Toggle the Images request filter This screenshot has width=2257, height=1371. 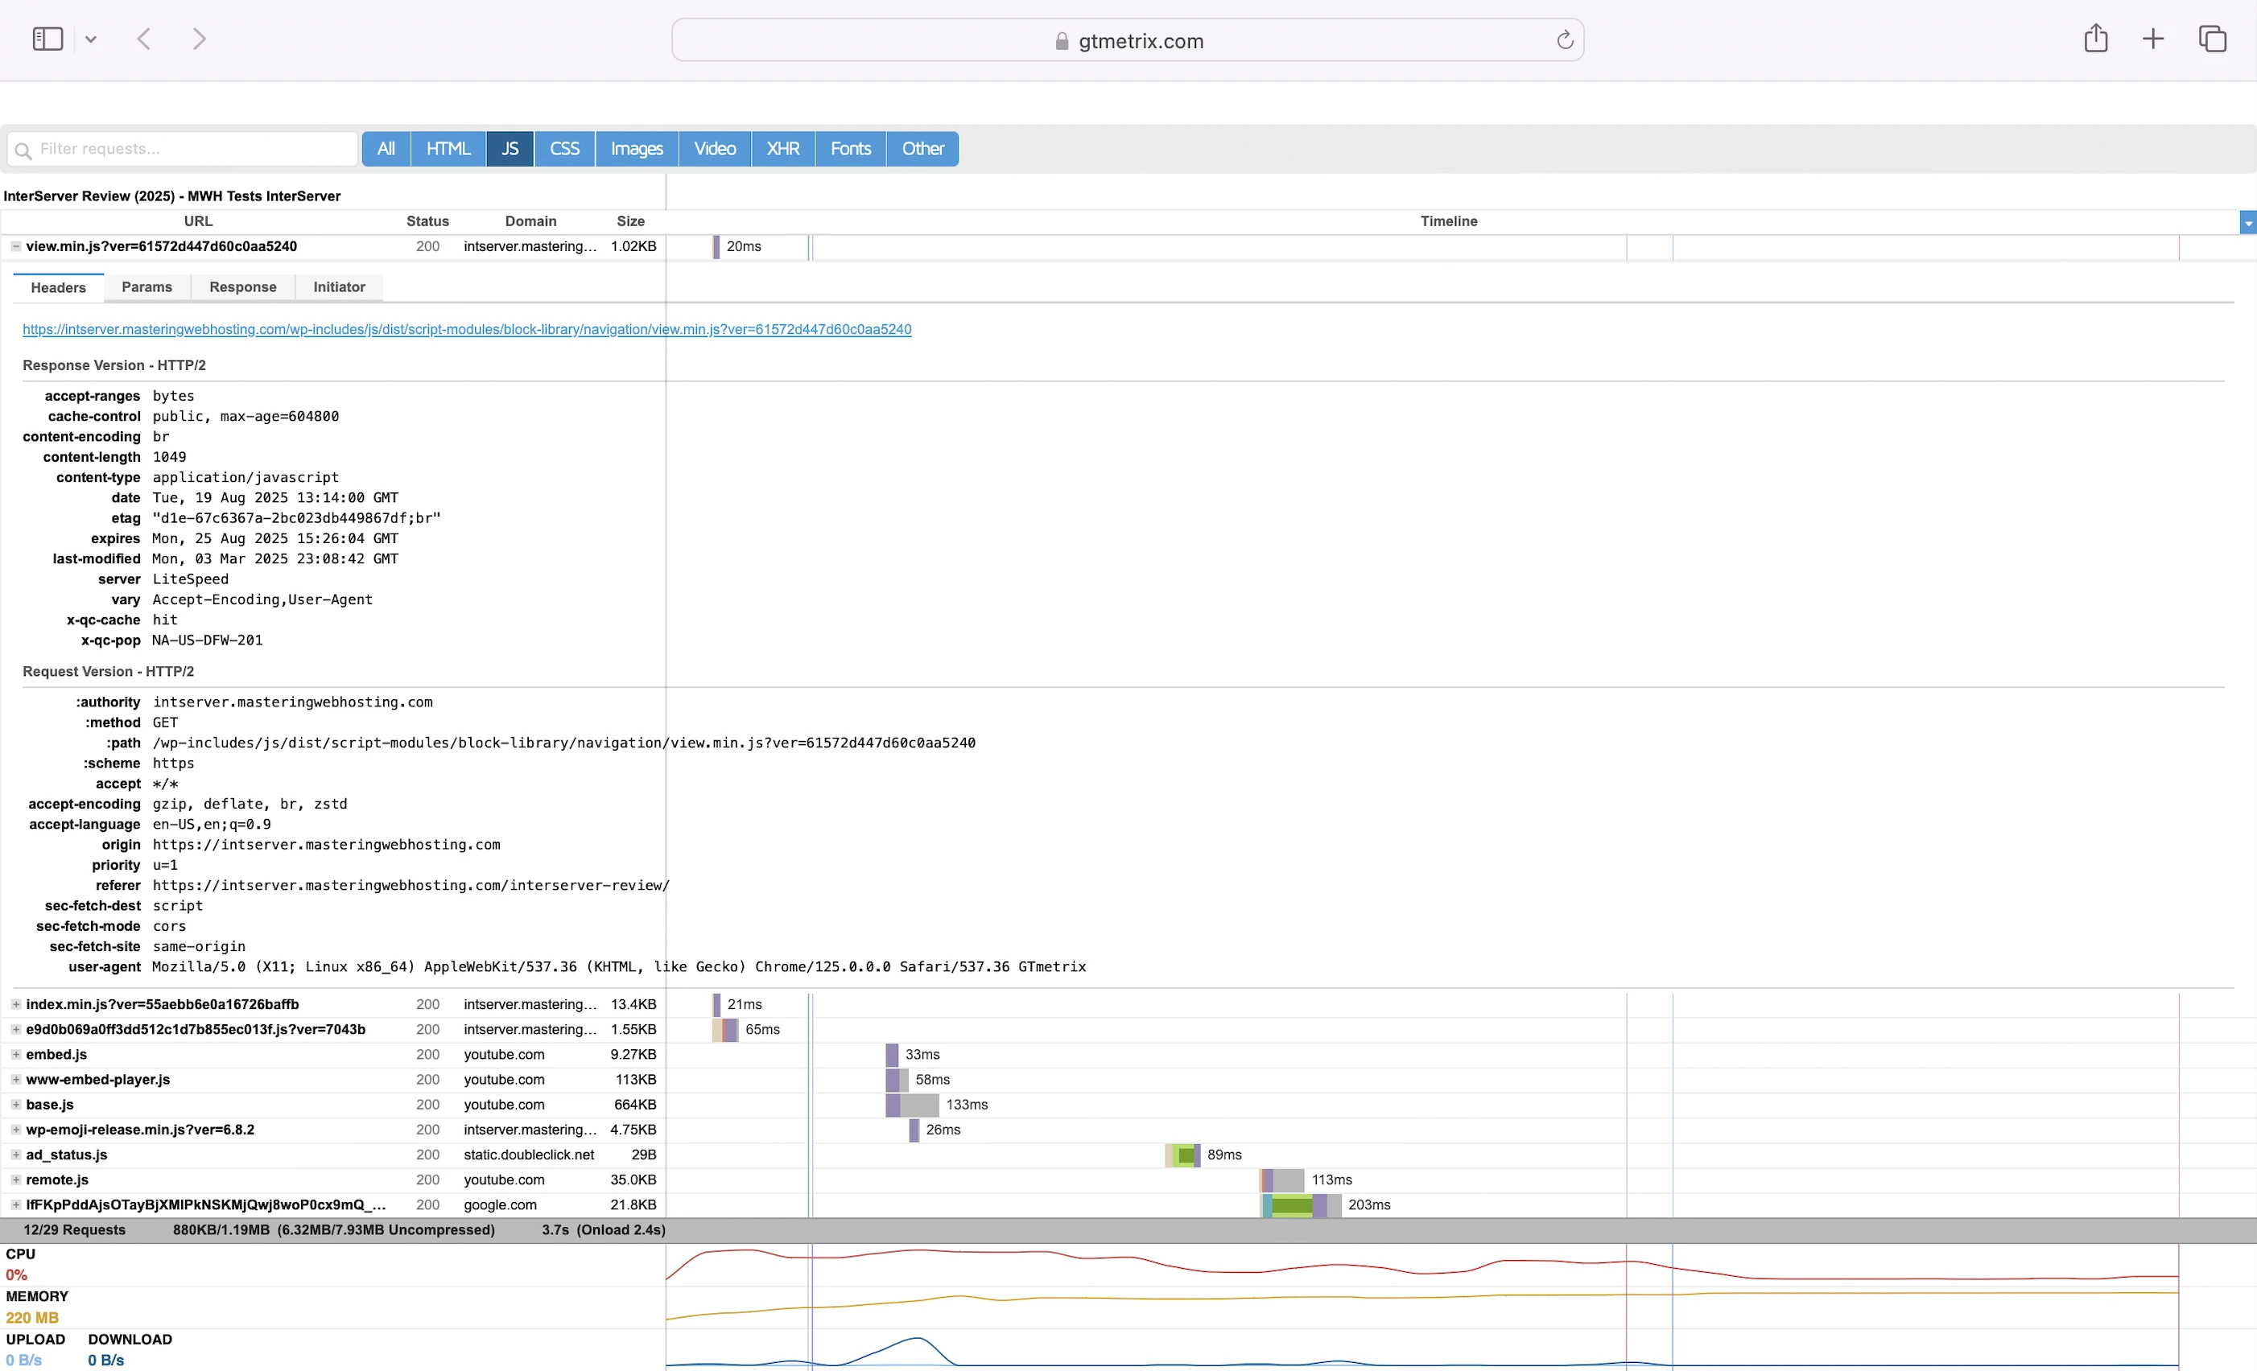pyautogui.click(x=637, y=150)
